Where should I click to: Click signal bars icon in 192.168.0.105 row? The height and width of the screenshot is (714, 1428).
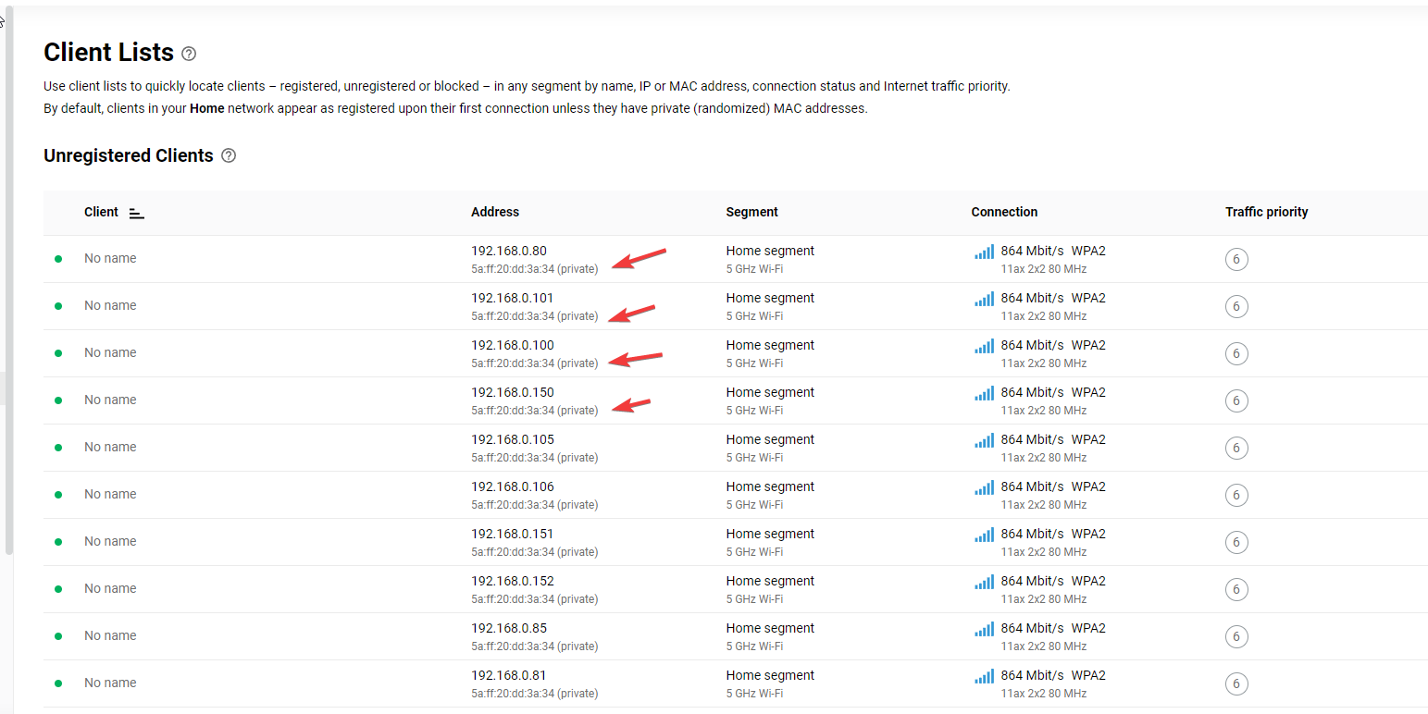point(984,440)
